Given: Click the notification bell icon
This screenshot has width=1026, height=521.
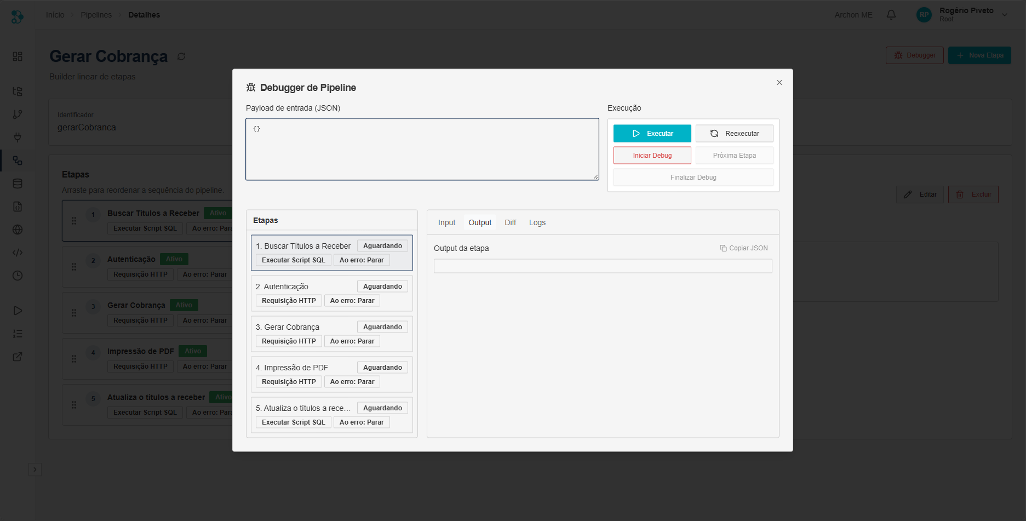Looking at the screenshot, I should tap(891, 15).
